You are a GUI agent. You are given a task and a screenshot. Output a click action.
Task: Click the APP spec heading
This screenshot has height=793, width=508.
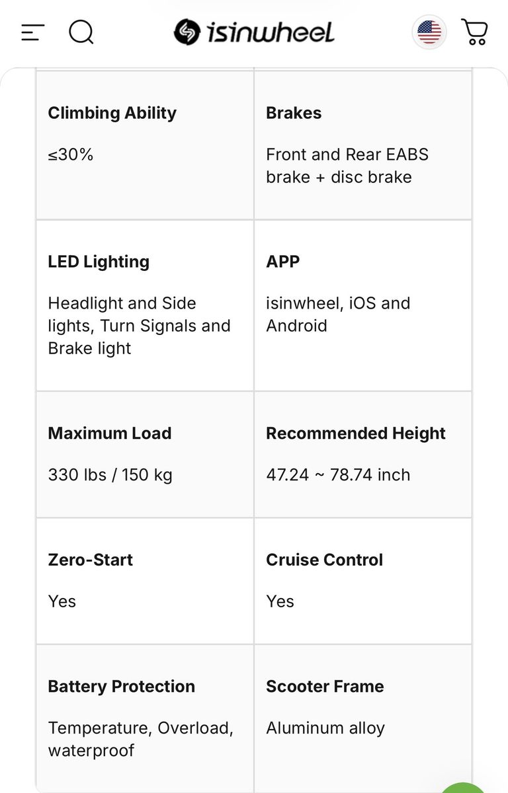(282, 262)
